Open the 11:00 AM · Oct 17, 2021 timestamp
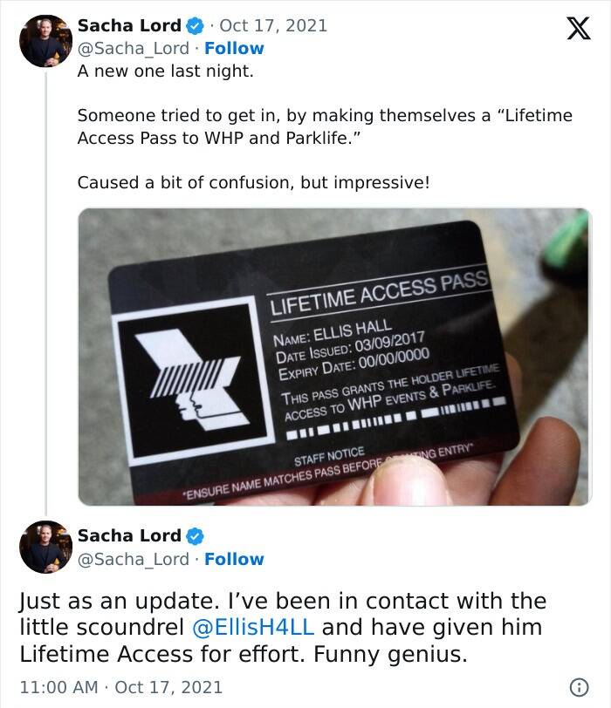This screenshot has height=708, width=611. (121, 687)
